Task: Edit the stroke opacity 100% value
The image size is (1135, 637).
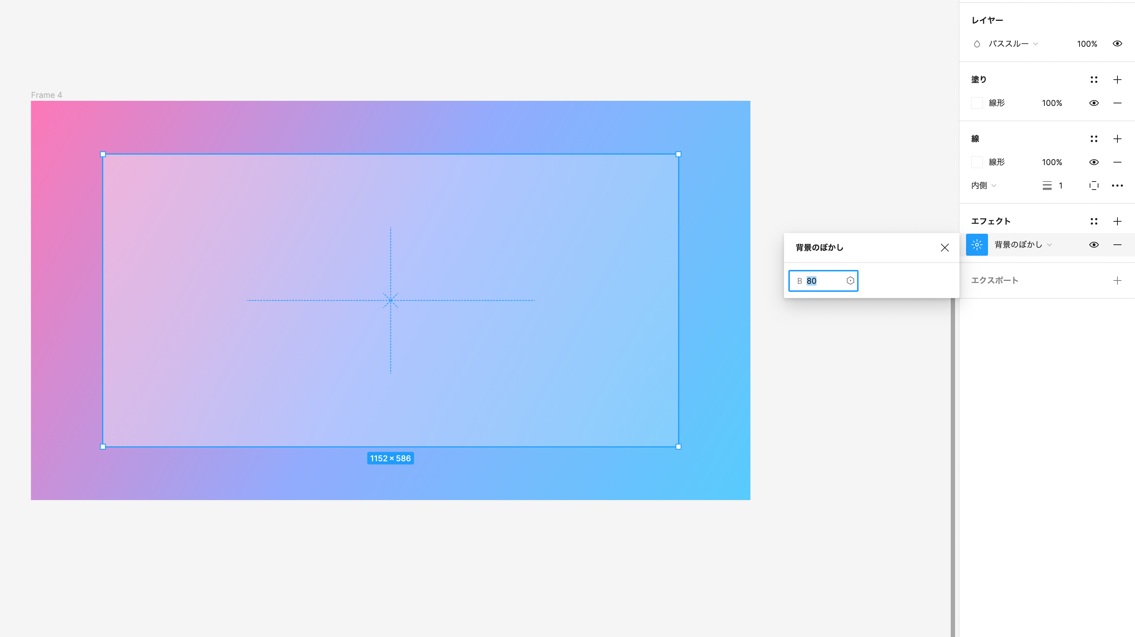Action: [x=1052, y=162]
